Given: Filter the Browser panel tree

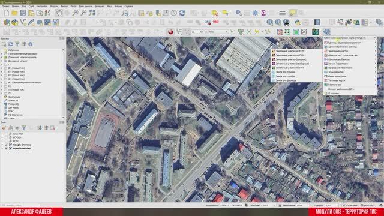Looking at the screenshot, I should coord(17,44).
